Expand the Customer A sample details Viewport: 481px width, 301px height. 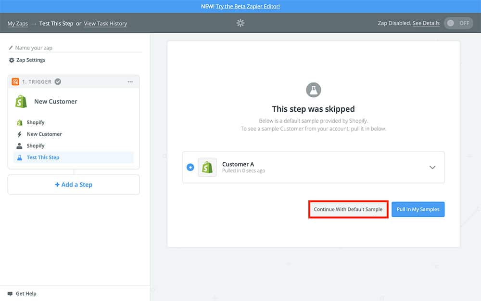[432, 167]
